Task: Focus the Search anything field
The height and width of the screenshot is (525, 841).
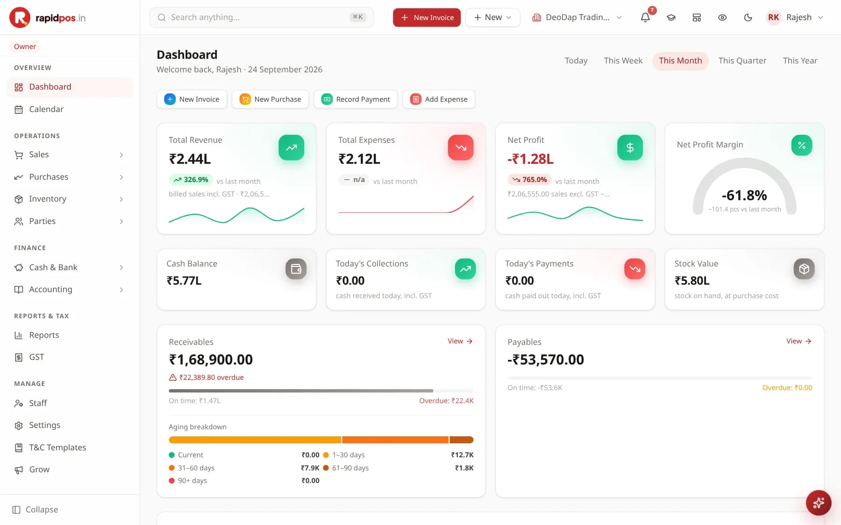Action: 261,17
